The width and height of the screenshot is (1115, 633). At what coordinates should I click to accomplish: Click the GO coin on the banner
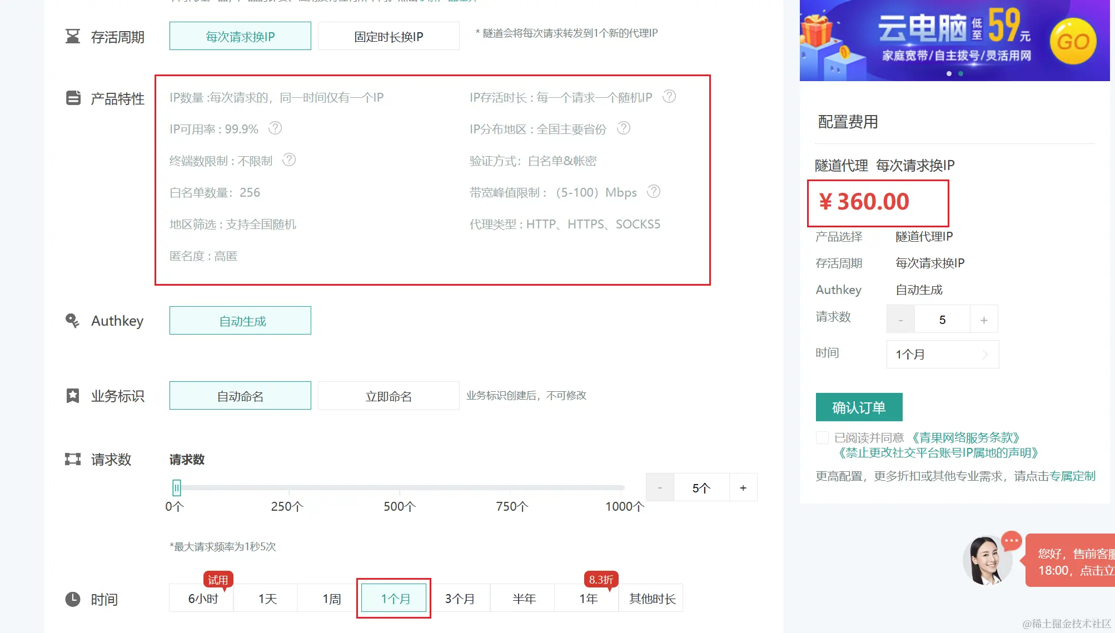pos(1073,41)
